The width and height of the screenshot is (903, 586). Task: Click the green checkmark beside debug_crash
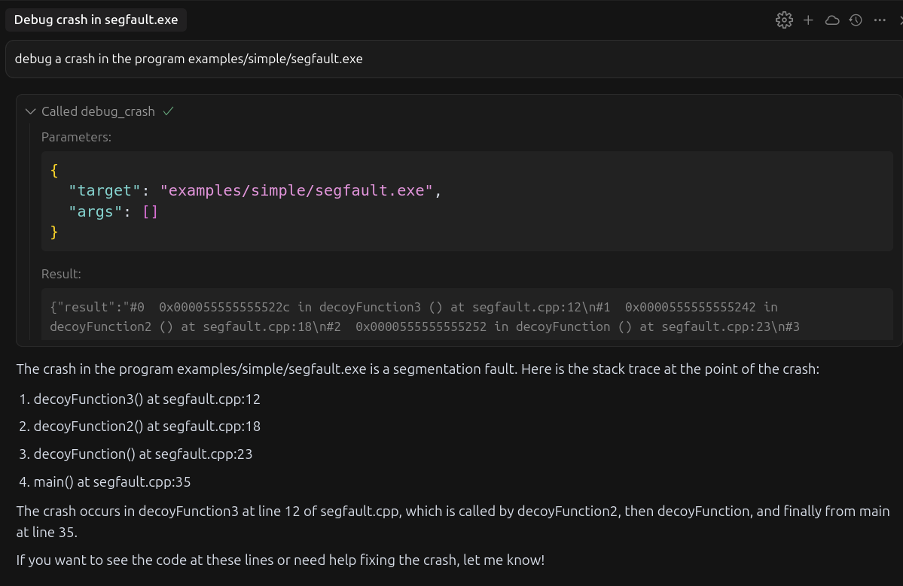pyautogui.click(x=169, y=111)
